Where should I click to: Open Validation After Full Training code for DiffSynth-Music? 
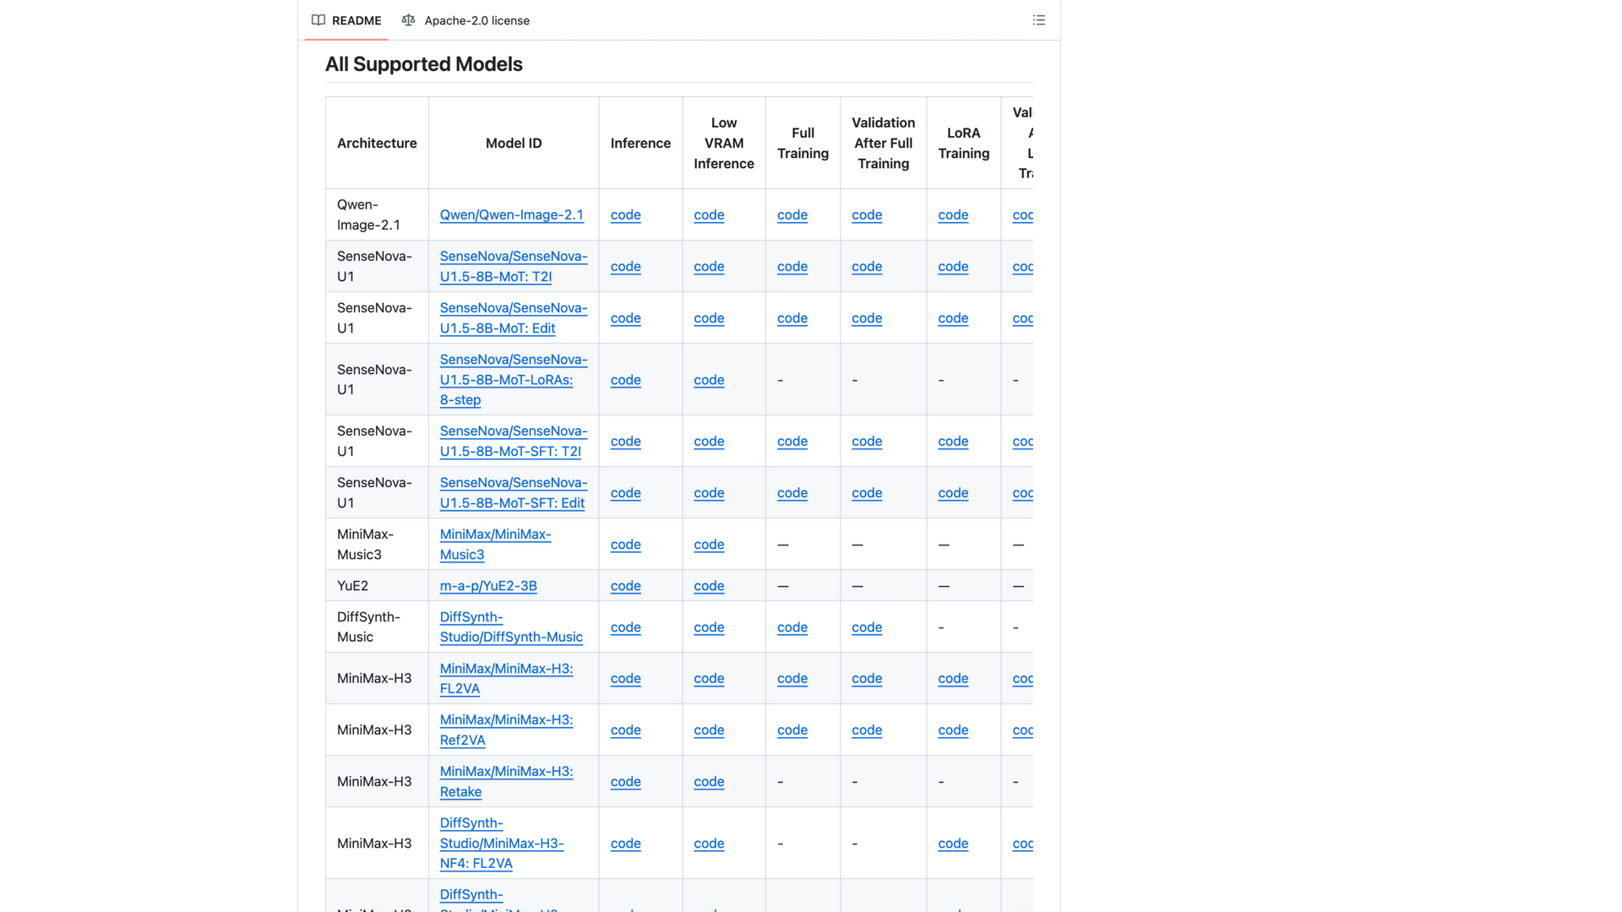(867, 627)
